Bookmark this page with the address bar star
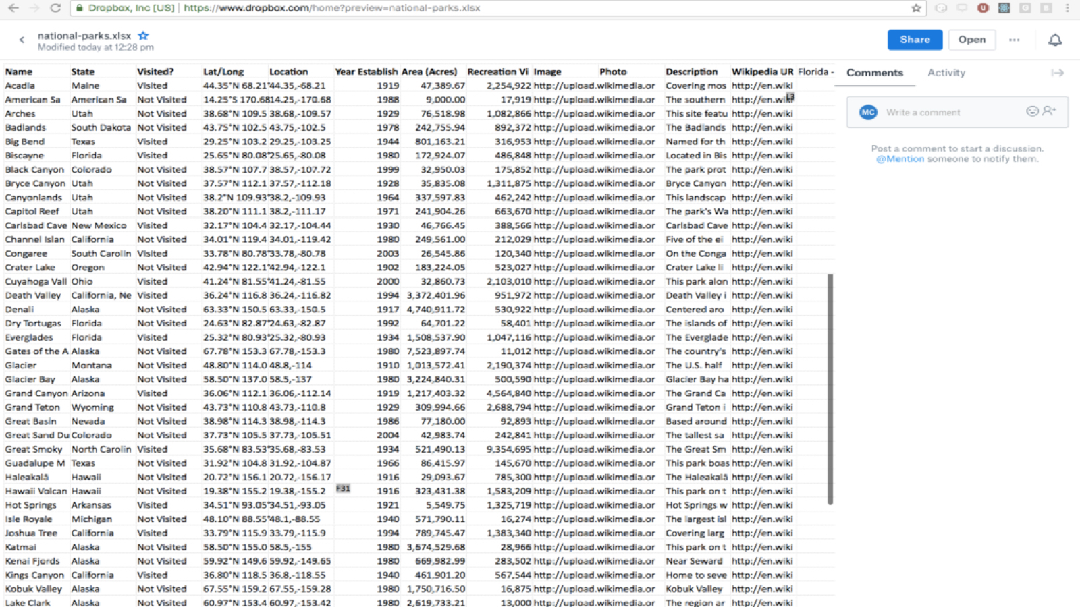This screenshot has height=607, width=1080. tap(916, 8)
